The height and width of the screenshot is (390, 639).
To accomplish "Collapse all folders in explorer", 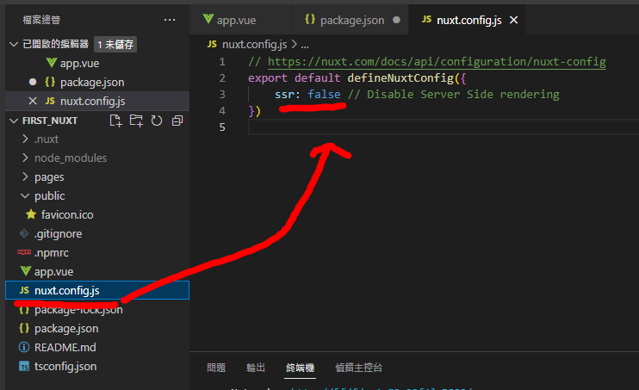I will click(177, 121).
